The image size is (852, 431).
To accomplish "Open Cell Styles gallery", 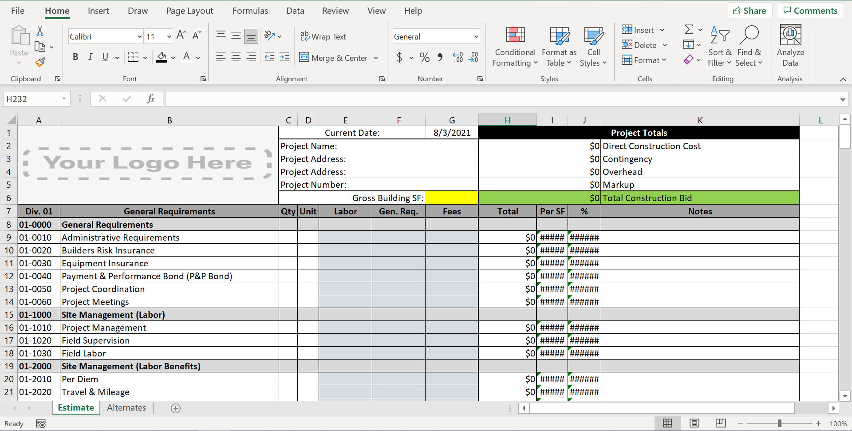I will [593, 46].
